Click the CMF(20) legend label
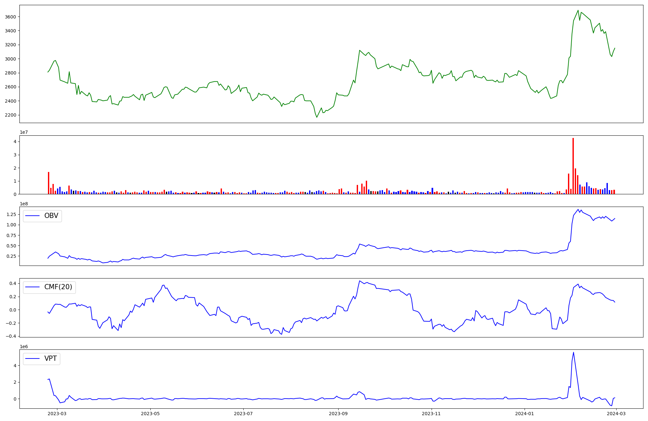Viewport: 648px width, 421px height. point(58,287)
